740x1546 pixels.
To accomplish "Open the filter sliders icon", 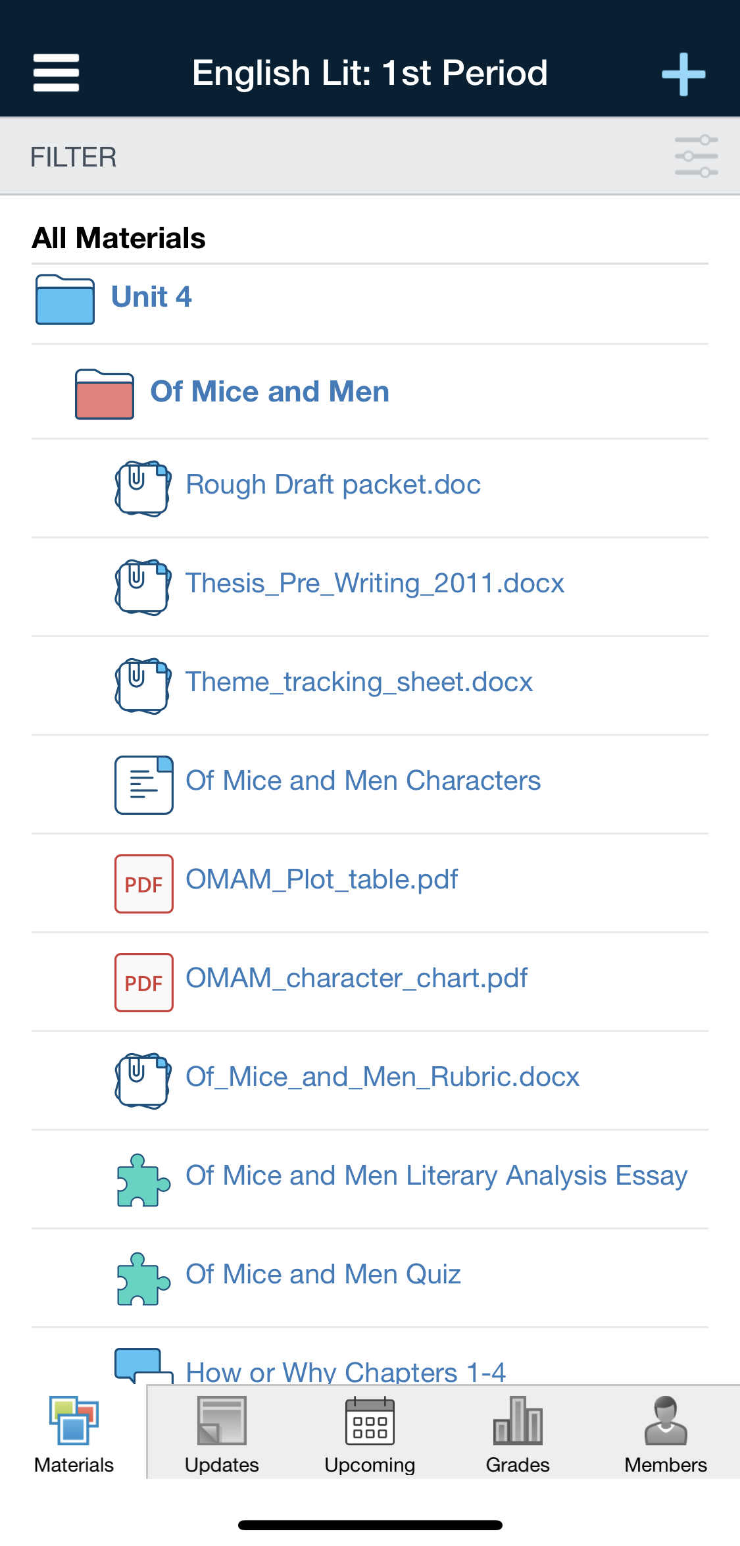I will tap(695, 157).
